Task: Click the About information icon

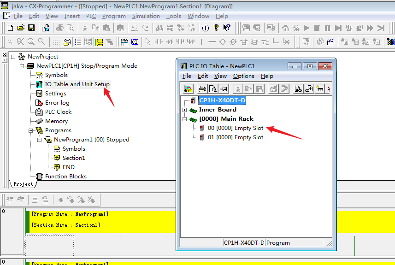Action: [206, 28]
